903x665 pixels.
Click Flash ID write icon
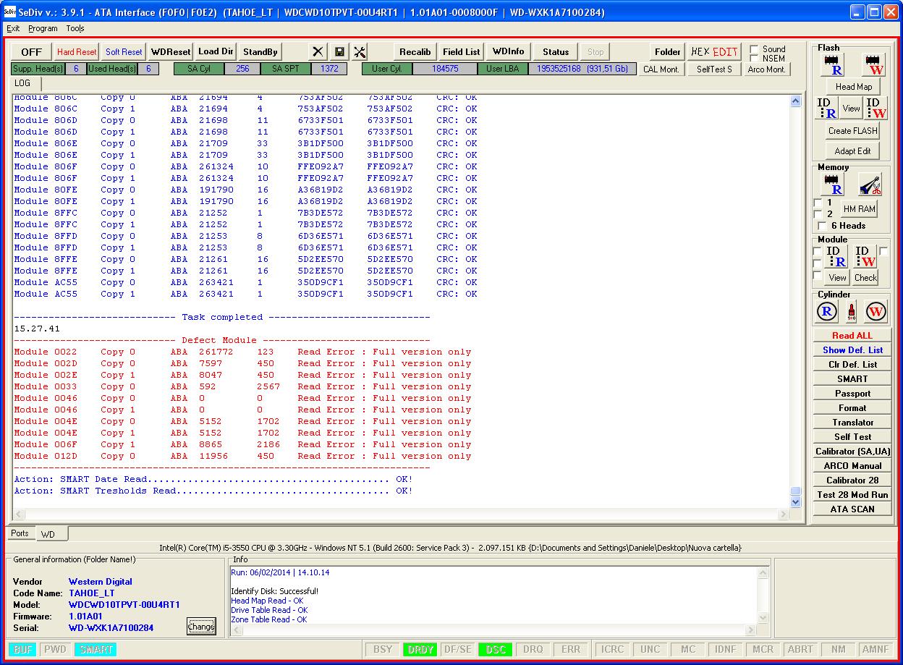point(876,109)
